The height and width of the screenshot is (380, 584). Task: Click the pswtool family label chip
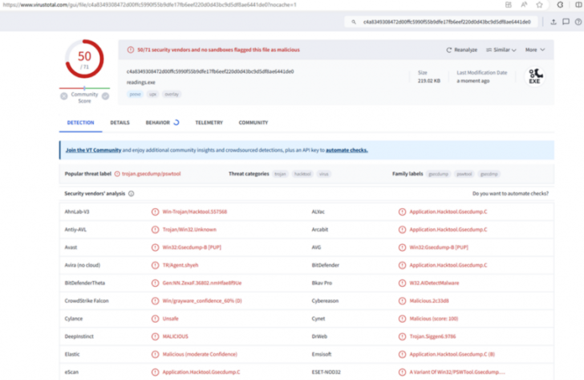[464, 174]
